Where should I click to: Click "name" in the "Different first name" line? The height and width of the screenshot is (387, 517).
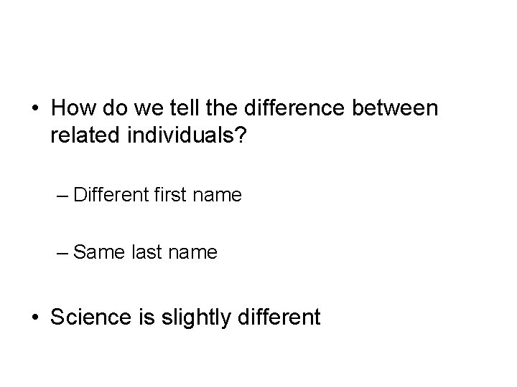[x=218, y=194]
